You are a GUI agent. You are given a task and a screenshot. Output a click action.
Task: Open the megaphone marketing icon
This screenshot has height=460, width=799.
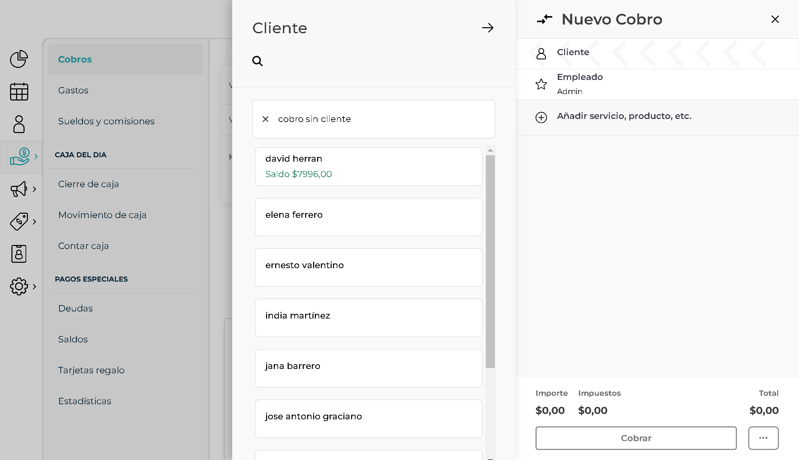[x=19, y=189]
